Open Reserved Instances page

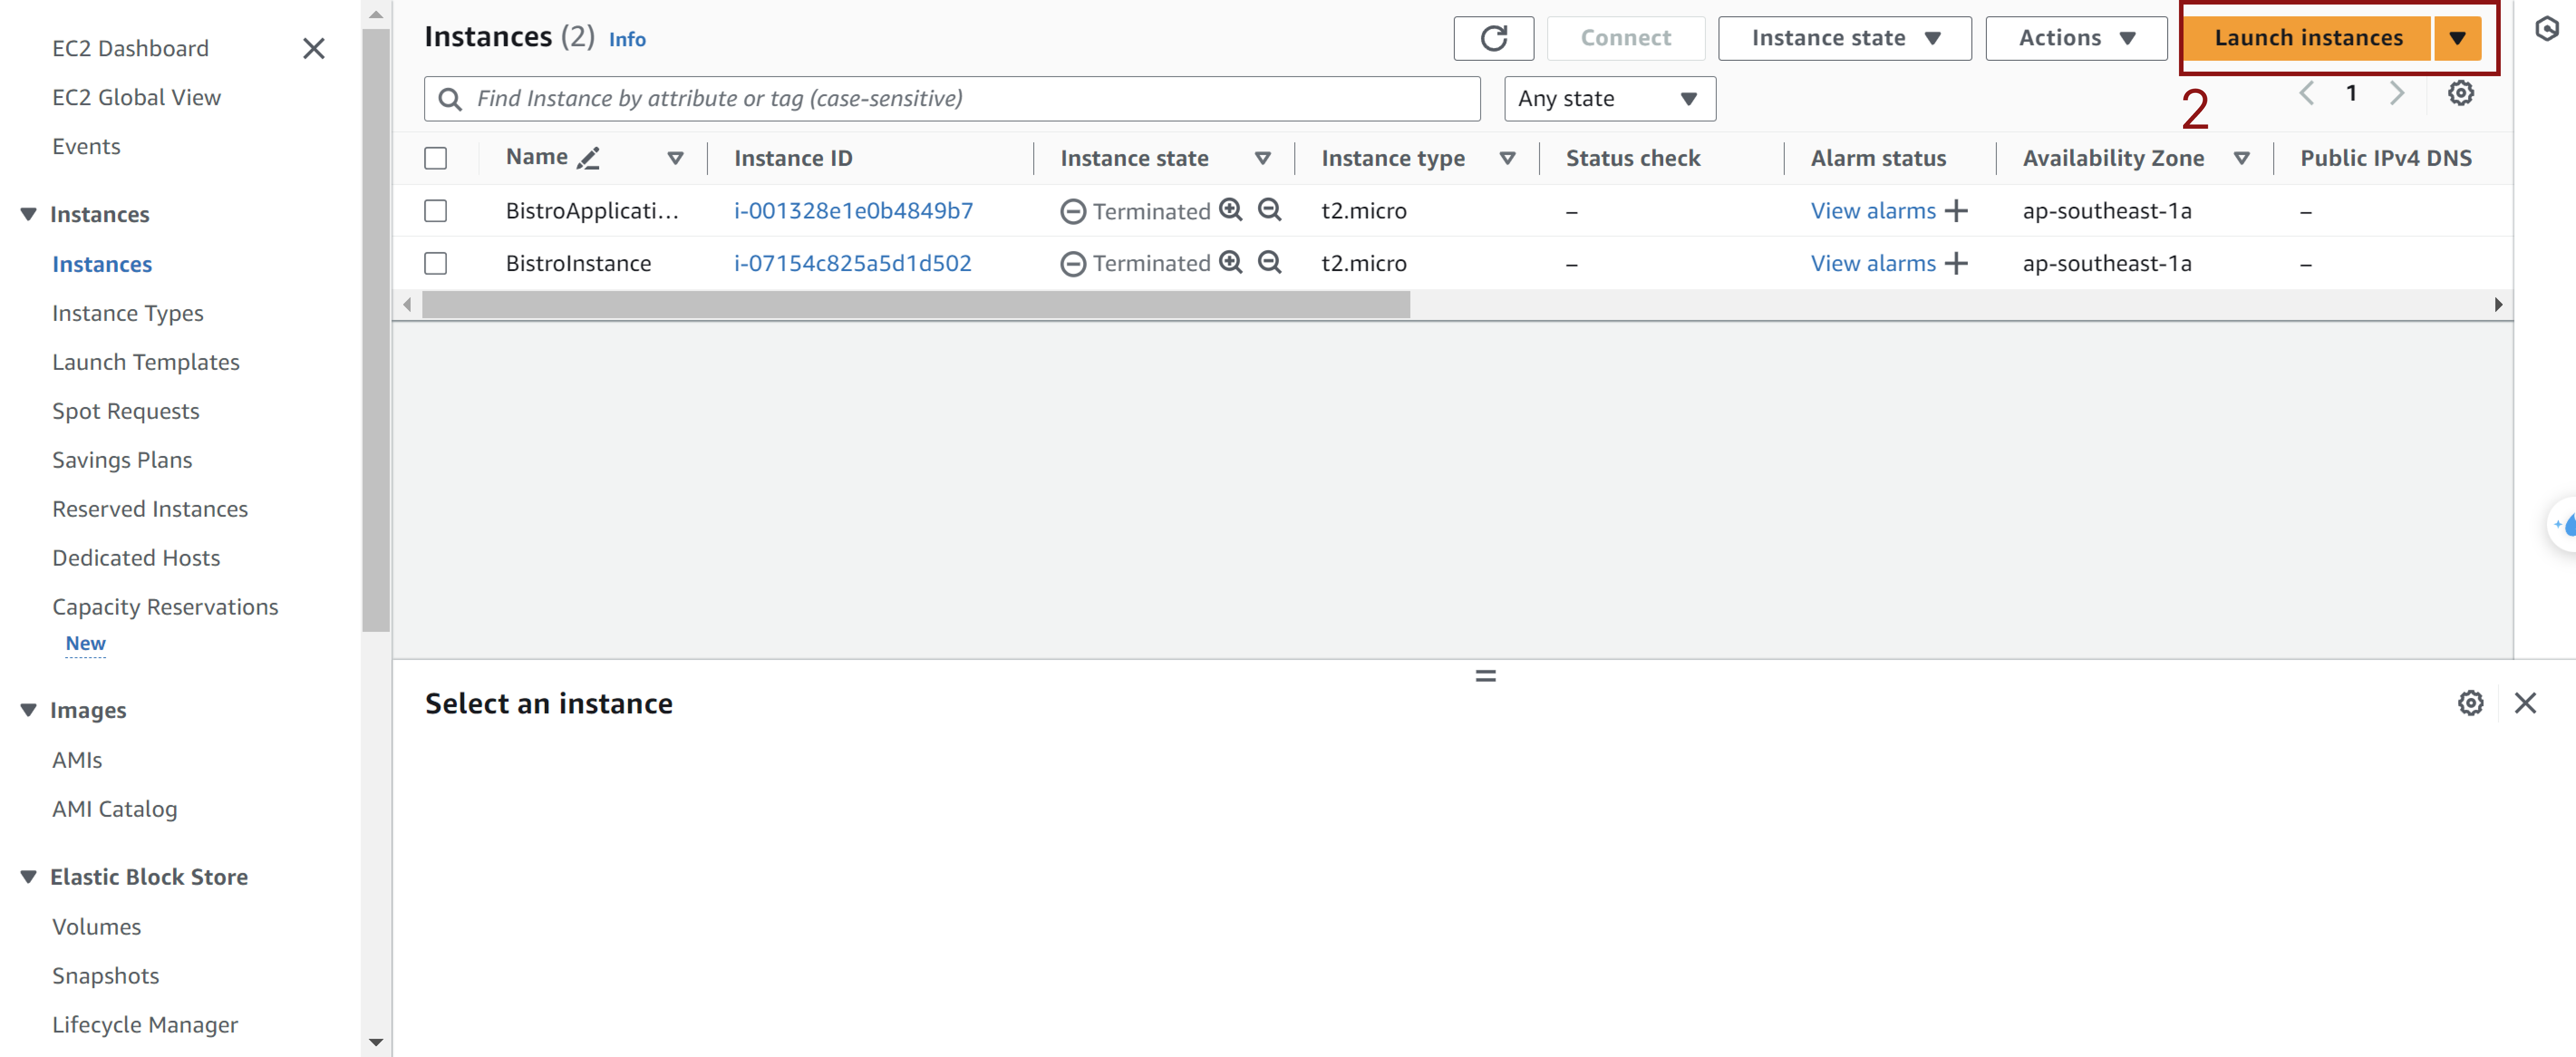coord(150,509)
